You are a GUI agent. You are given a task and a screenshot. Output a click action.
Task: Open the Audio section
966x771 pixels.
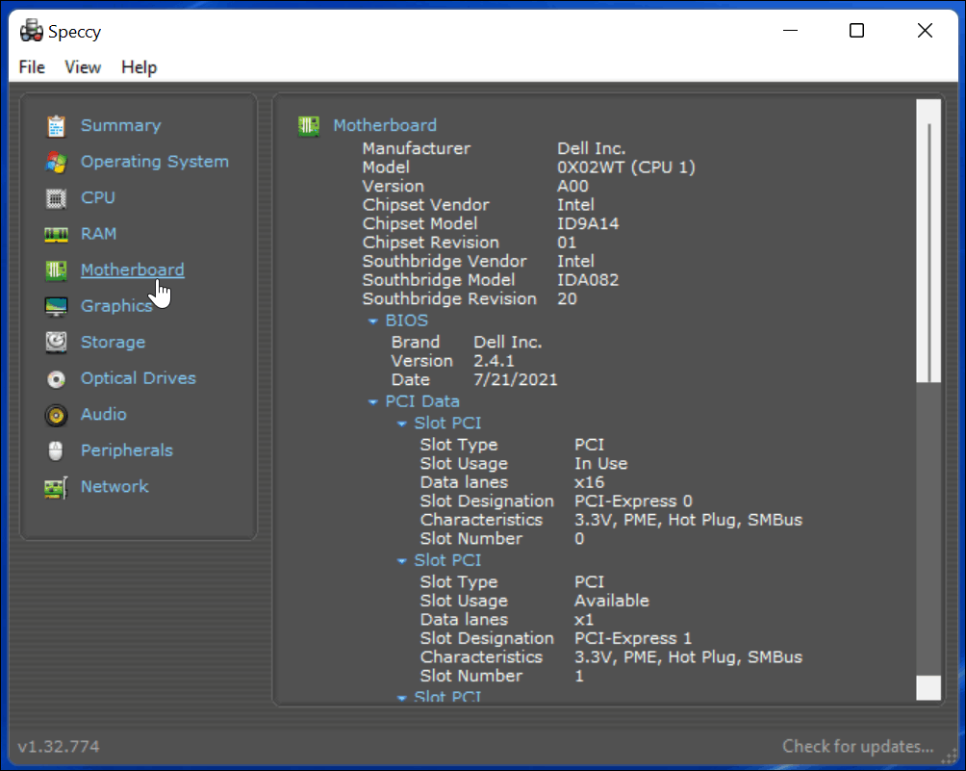104,414
